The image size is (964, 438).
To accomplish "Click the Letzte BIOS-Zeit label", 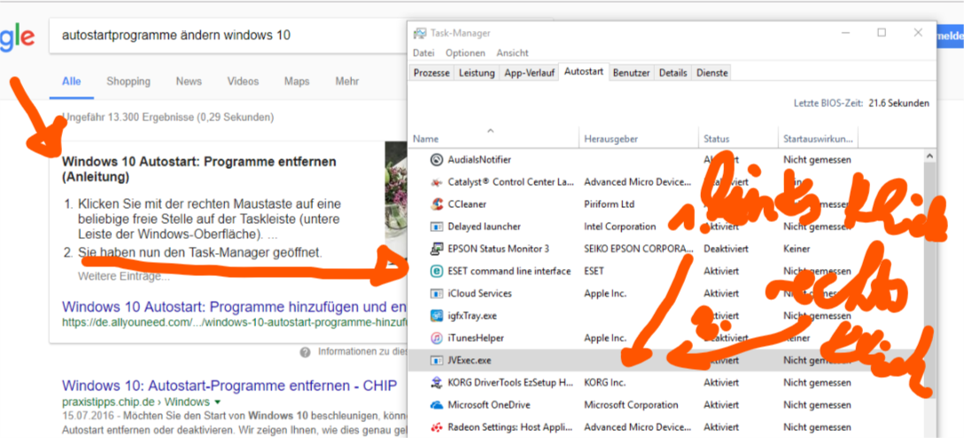I will [828, 104].
